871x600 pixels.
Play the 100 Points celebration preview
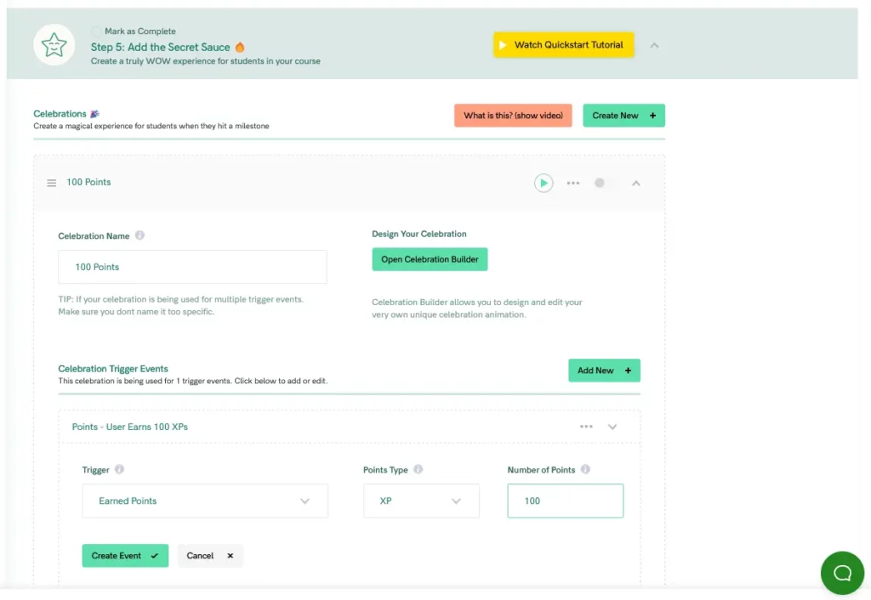[544, 183]
